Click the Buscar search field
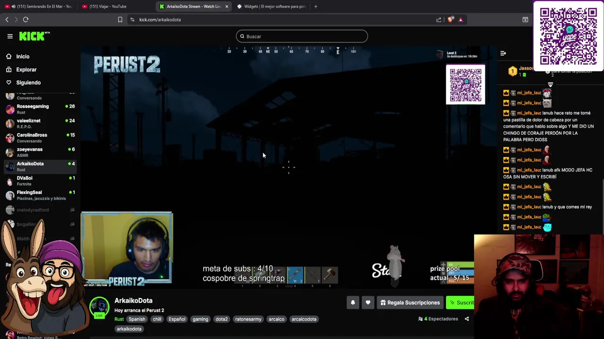 click(302, 36)
